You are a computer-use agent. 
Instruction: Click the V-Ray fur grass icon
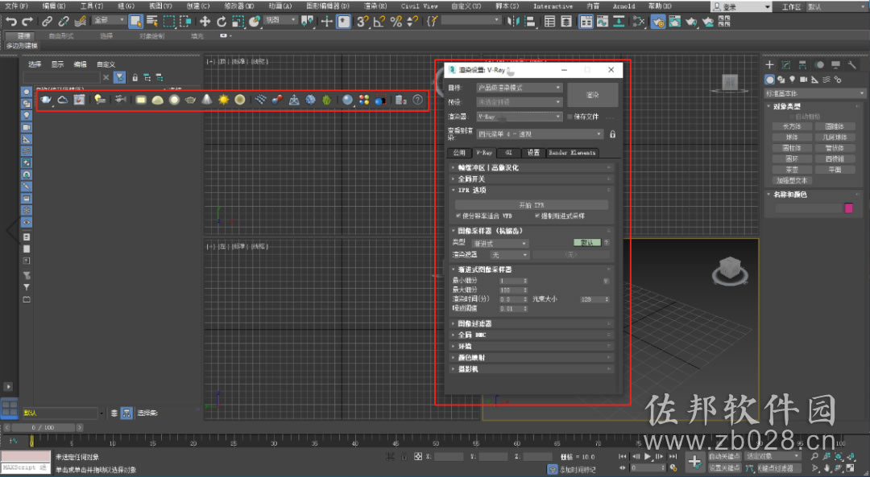(x=327, y=100)
